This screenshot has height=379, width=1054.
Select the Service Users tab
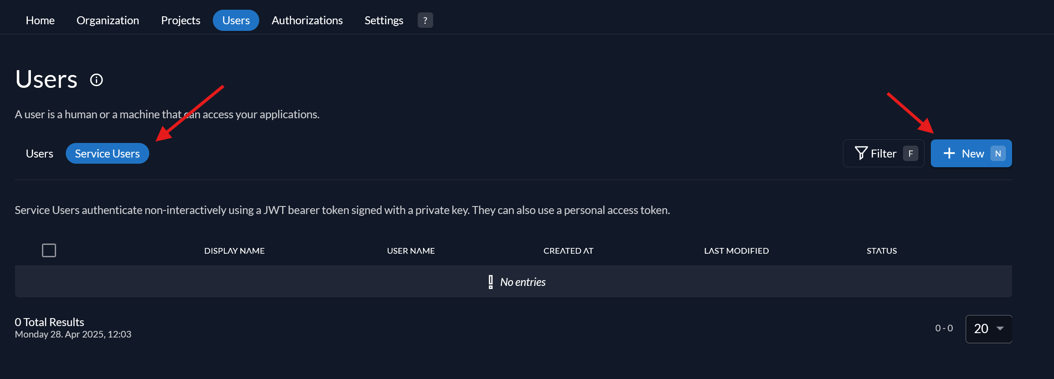(x=107, y=154)
